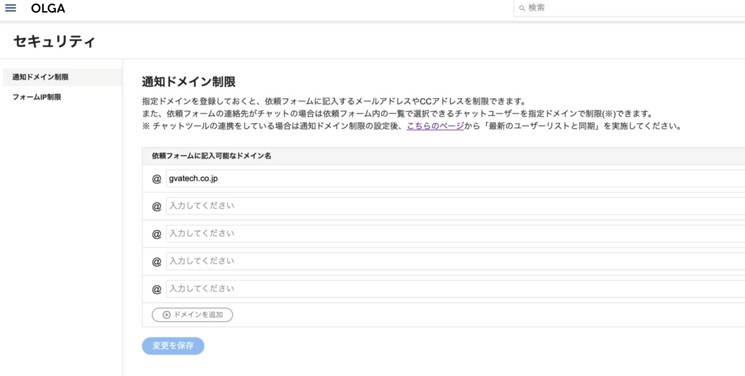Click the third domain input field
The height and width of the screenshot is (376, 745).
tap(455, 233)
